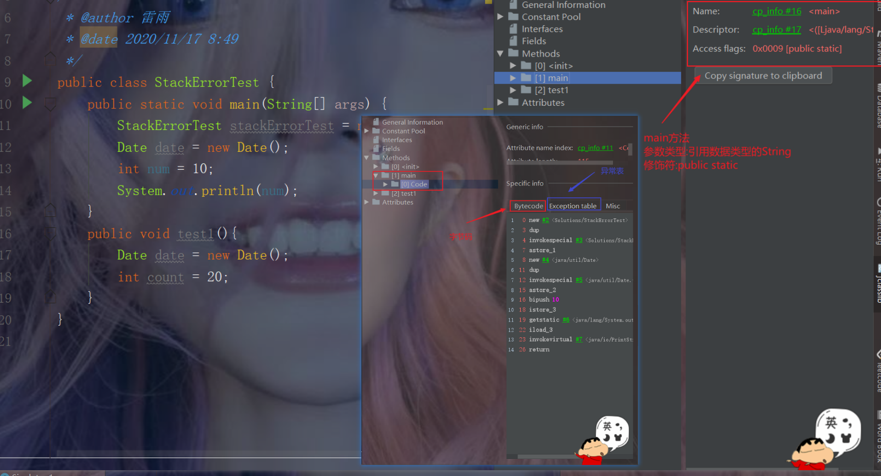
Task: Expand [0] Code node in lower popup tree
Action: coord(385,184)
